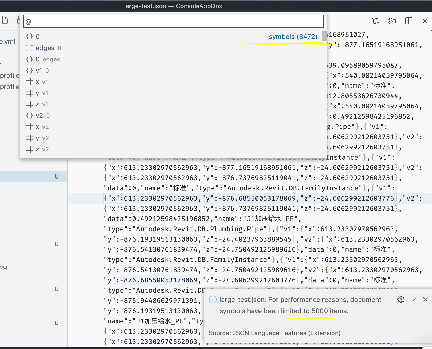Toggle word wrap via the ab/c icon
Image resolution: width=432 pixels, height=349 pixels.
click(x=392, y=21)
